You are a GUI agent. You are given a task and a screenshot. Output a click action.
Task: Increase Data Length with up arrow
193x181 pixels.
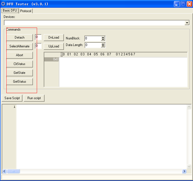pyautogui.click(x=103, y=44)
